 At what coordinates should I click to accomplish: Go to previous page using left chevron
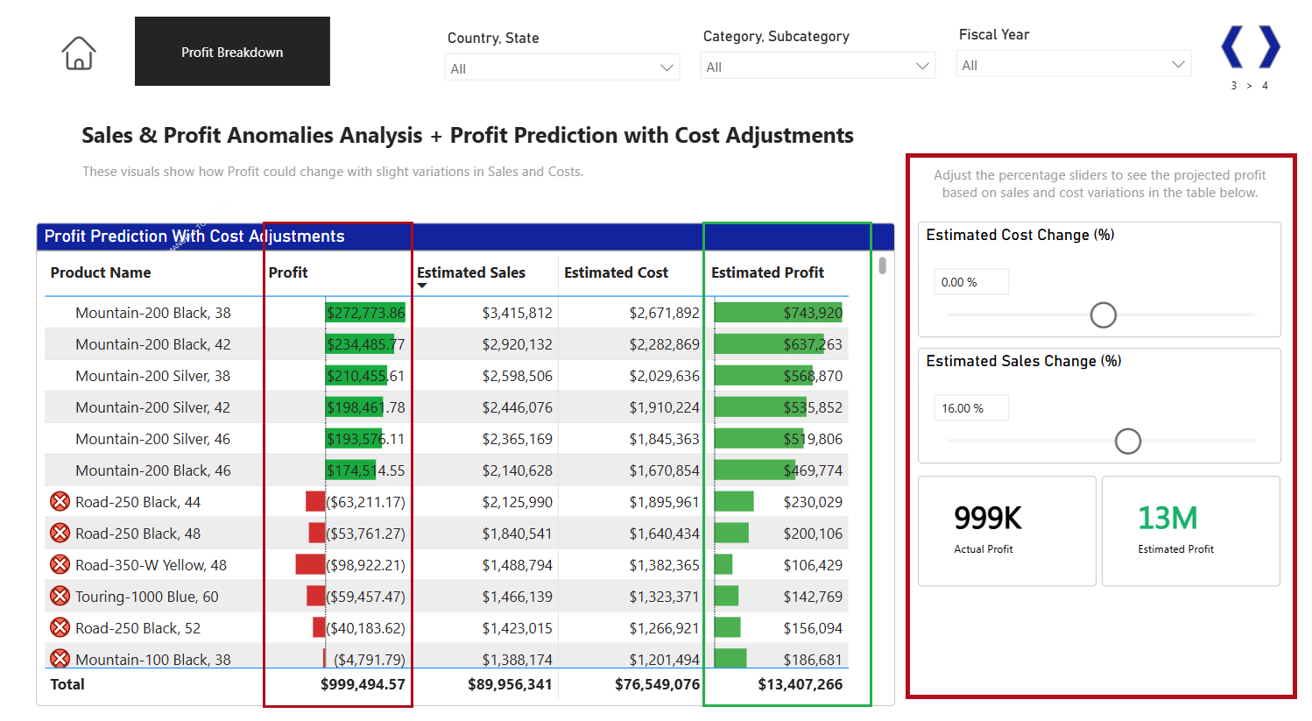point(1233,47)
